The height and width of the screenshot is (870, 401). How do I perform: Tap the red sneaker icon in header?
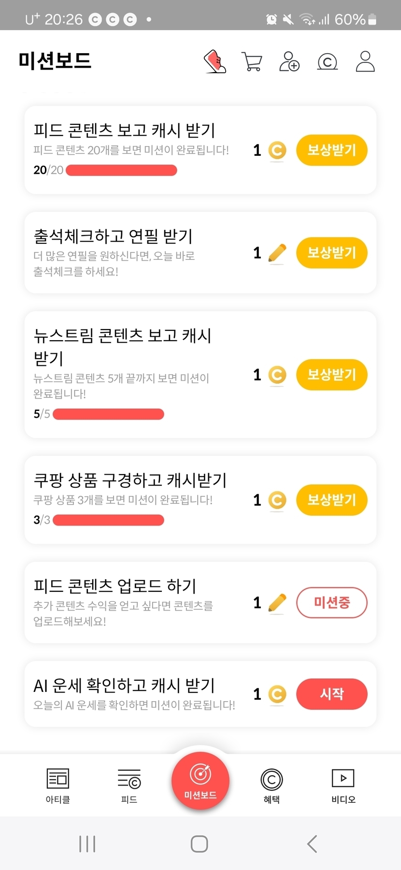pos(215,61)
